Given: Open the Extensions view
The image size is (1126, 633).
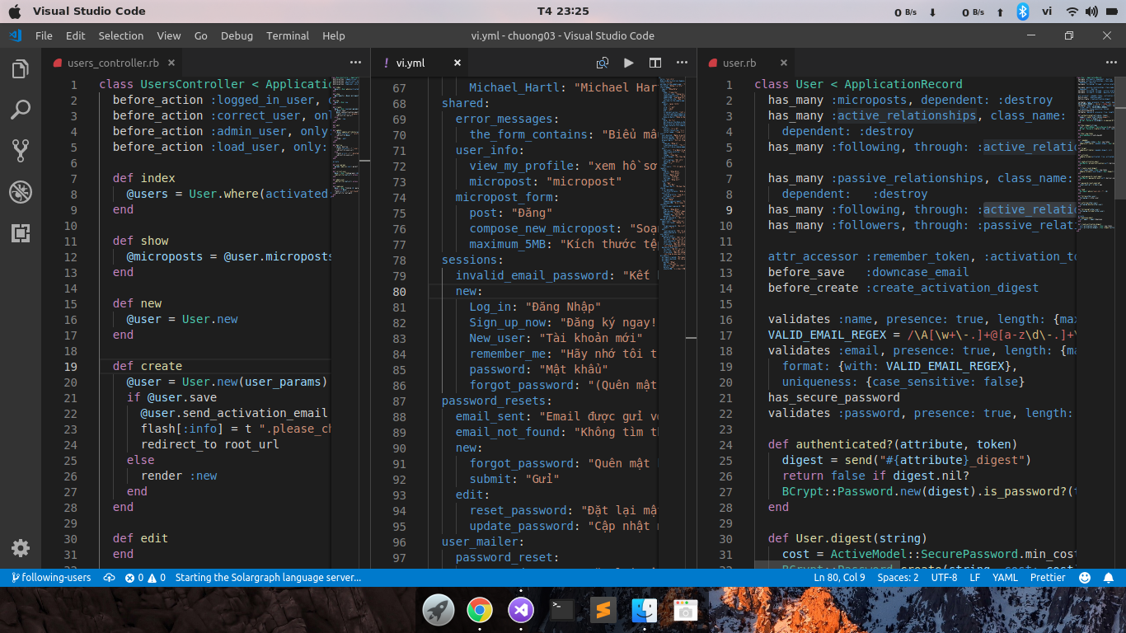Looking at the screenshot, I should [x=21, y=233].
